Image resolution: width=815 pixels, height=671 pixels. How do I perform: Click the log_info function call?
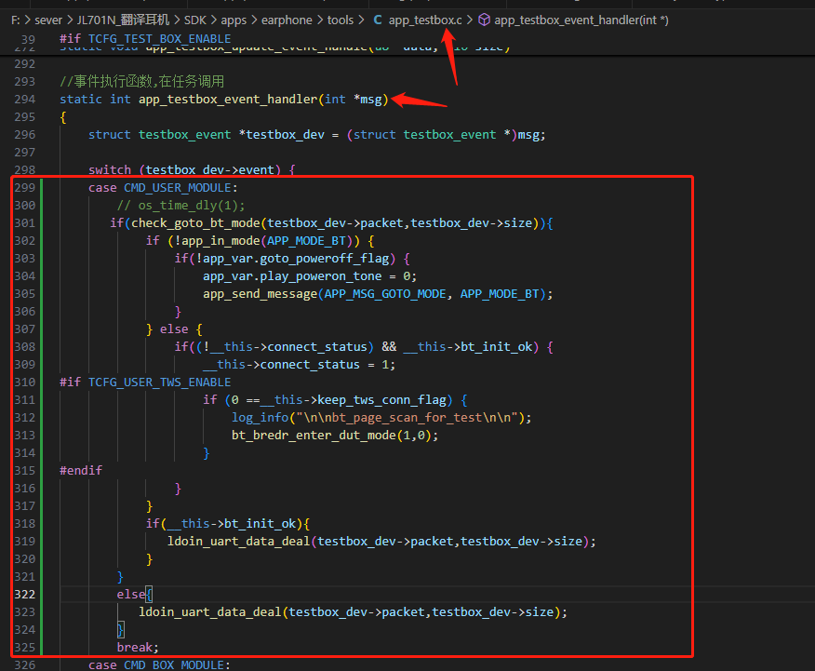coord(260,417)
